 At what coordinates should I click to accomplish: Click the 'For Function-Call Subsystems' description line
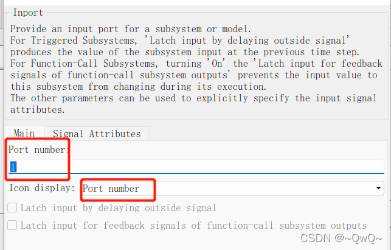pyautogui.click(x=196, y=64)
